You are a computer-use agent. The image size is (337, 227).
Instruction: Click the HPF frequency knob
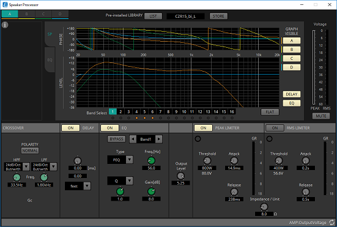pos(17,177)
